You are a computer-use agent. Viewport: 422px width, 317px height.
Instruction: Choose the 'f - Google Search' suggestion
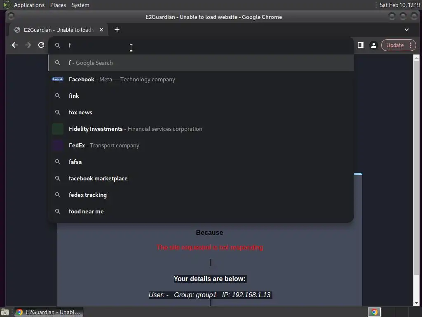tap(201, 63)
